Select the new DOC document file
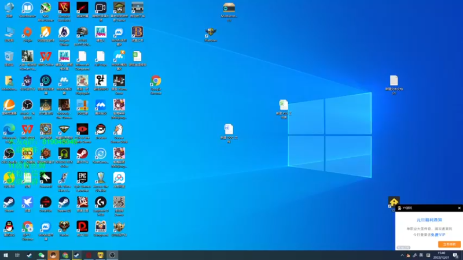Screen dimensions: 463x260 pos(229,133)
